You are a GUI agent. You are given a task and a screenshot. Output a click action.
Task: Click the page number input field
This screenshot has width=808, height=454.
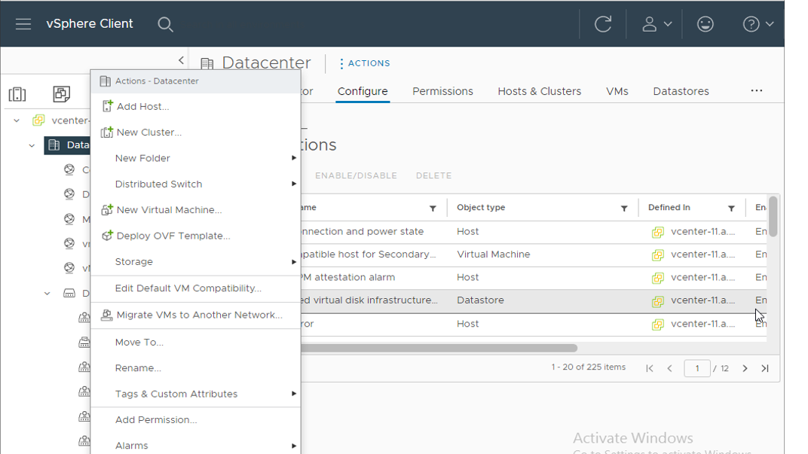[697, 368]
